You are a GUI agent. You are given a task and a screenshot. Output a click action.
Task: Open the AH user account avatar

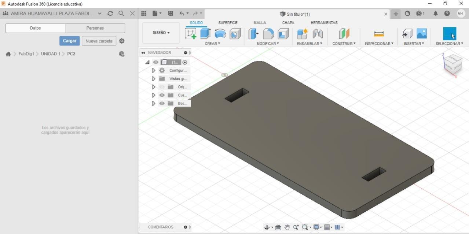coord(461,14)
